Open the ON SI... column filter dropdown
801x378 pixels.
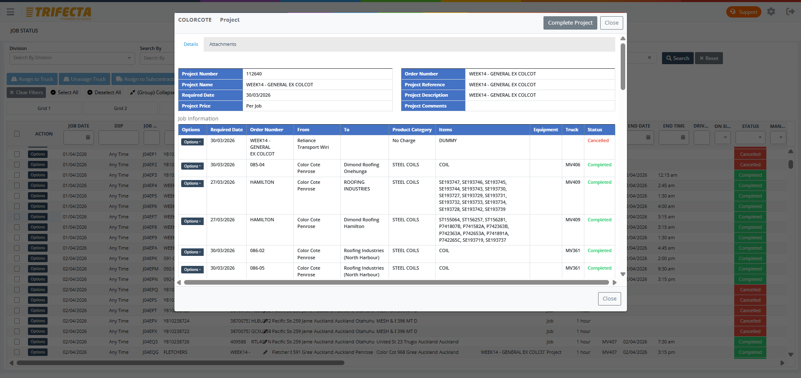pyautogui.click(x=723, y=137)
